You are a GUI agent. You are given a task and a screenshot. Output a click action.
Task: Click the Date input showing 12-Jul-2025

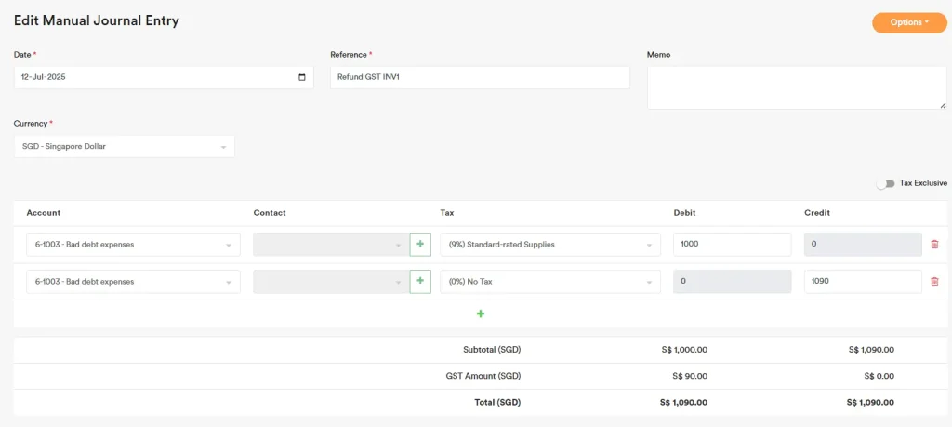point(149,77)
